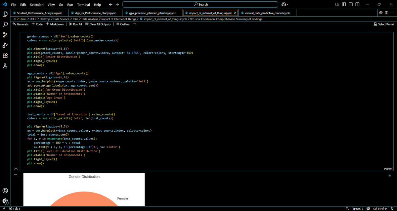Image resolution: width=397 pixels, height=211 pixels.
Task: Open the notebook Outline
Action: [x=123, y=24]
